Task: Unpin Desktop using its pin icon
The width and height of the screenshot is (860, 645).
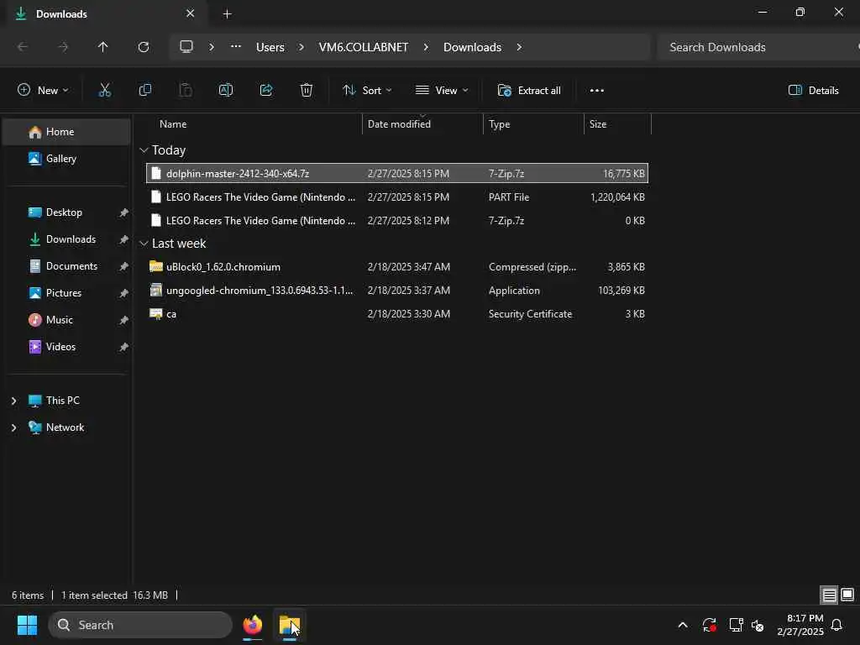Action: tap(124, 212)
